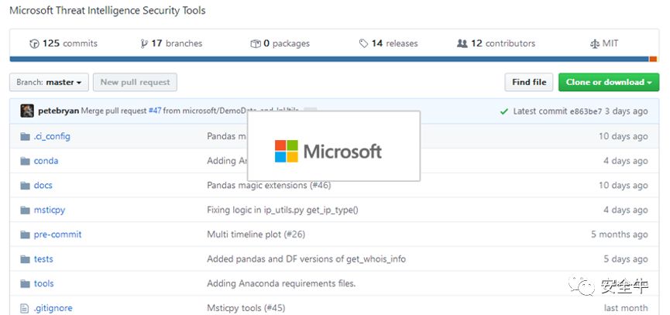Open 'Added pandas and DF versions of get_whois_info' commit

click(x=307, y=259)
